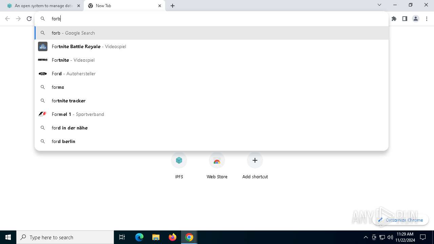434x244 pixels.
Task: Open the profile avatar icon
Action: (x=416, y=19)
